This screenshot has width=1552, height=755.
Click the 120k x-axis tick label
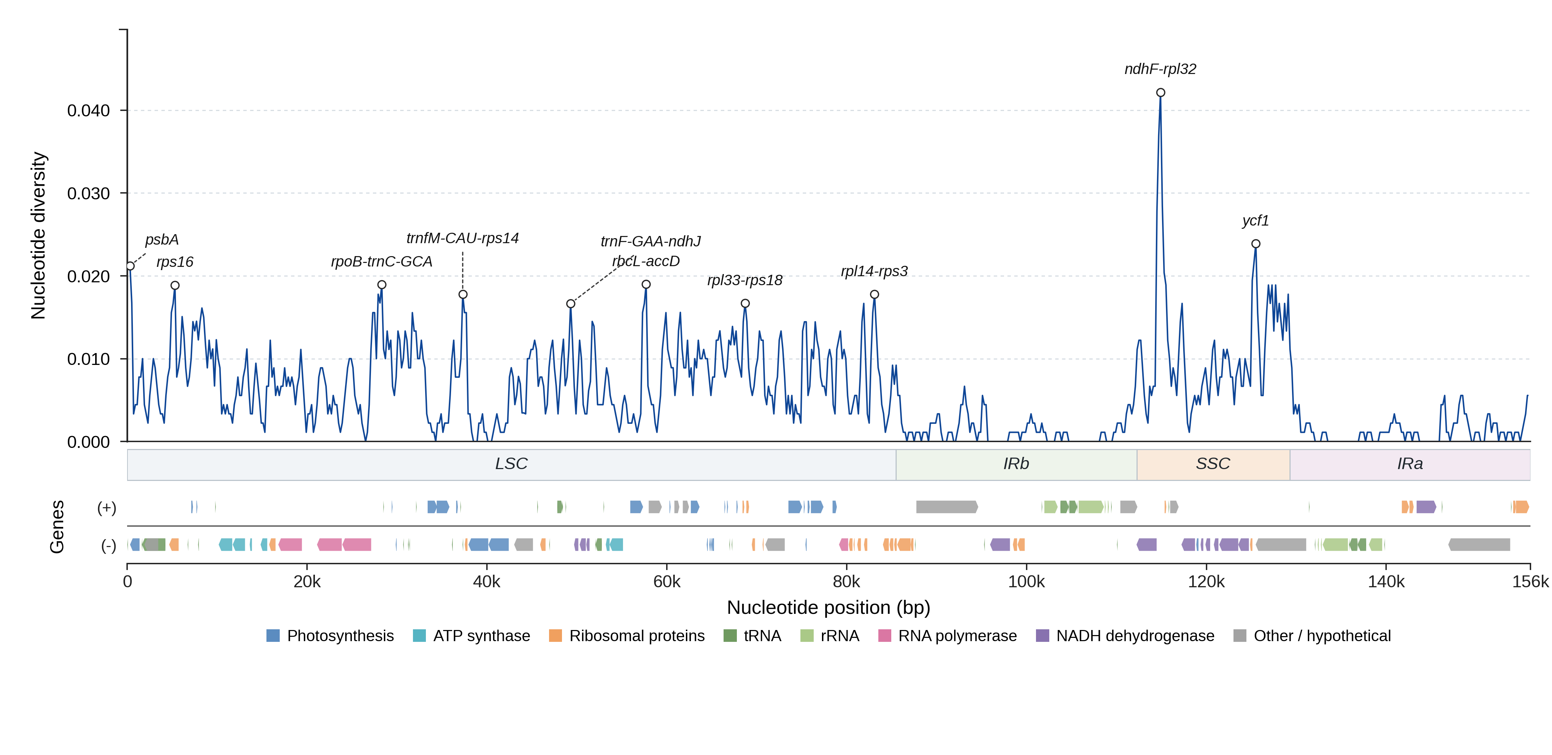coord(1206,582)
